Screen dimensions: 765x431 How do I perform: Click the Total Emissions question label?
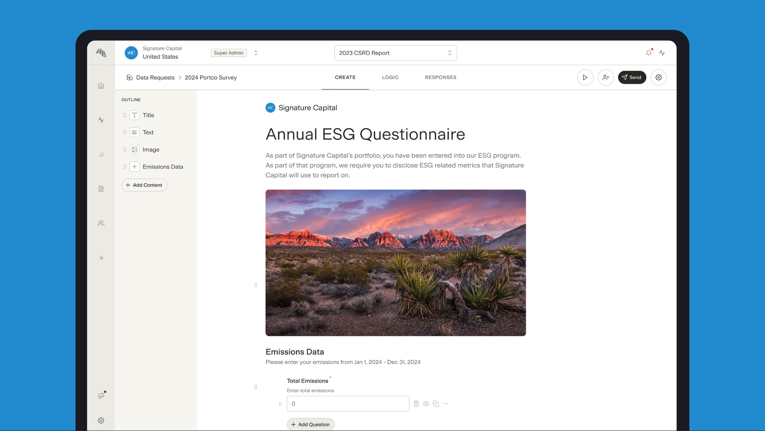point(308,381)
